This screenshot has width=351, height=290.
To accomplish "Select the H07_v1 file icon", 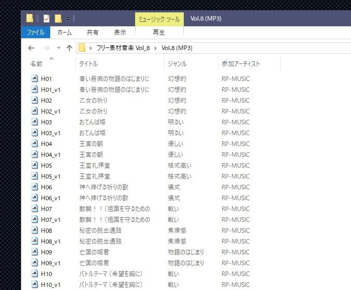I will (x=35, y=219).
